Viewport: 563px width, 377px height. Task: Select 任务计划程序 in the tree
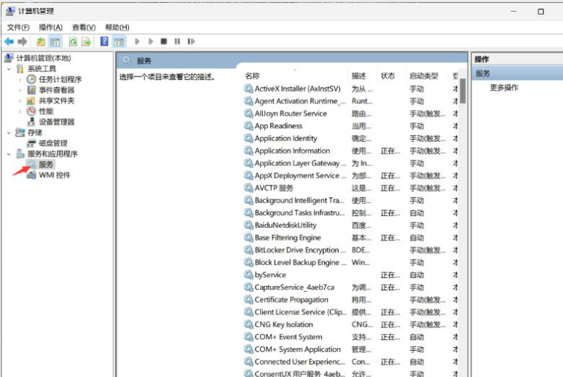[x=60, y=79]
